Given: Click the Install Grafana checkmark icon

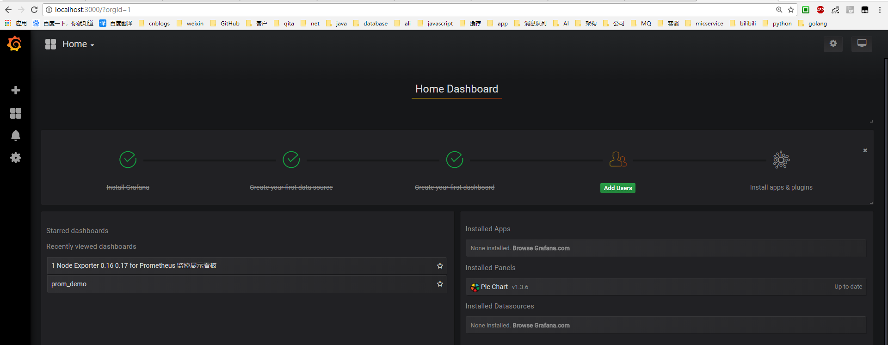Looking at the screenshot, I should tap(128, 160).
